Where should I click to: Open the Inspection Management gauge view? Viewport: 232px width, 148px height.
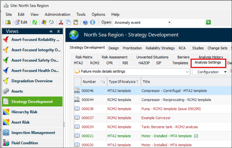(33, 133)
